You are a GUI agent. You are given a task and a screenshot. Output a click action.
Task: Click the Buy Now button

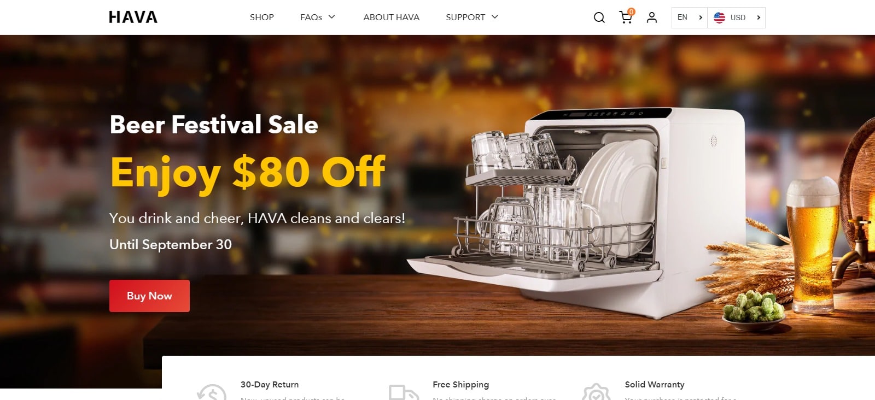pyautogui.click(x=149, y=296)
